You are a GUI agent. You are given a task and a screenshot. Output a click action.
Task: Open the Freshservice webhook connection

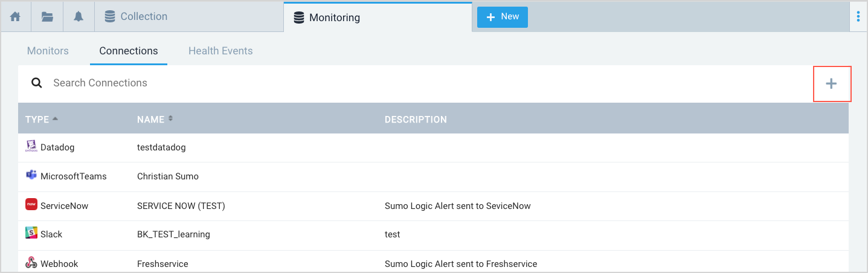pos(162,264)
